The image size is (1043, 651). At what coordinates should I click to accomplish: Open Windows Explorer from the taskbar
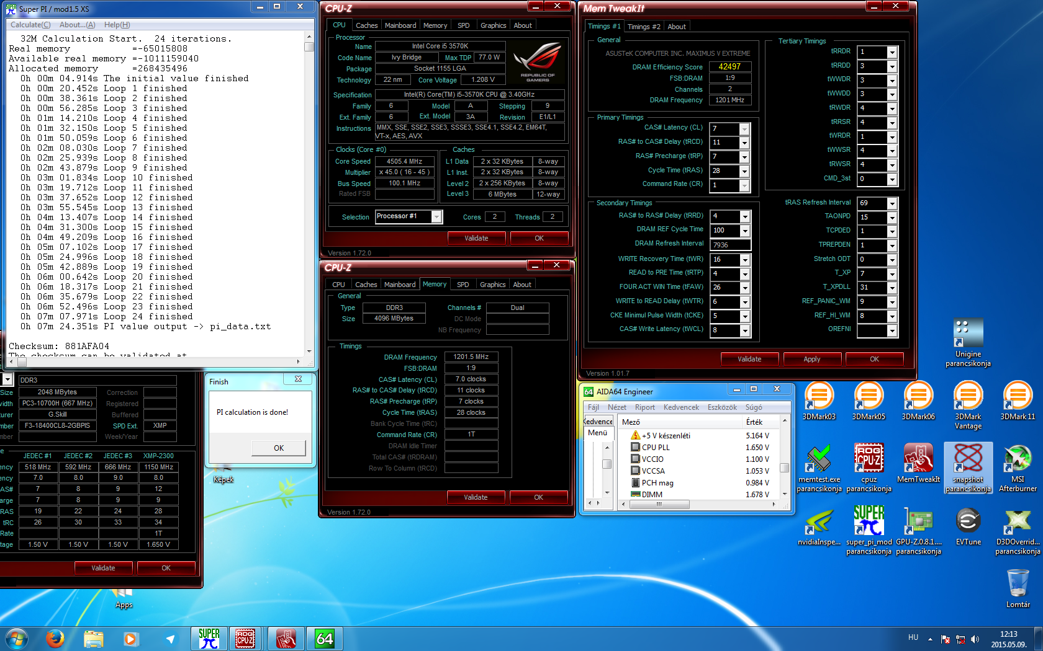(93, 638)
